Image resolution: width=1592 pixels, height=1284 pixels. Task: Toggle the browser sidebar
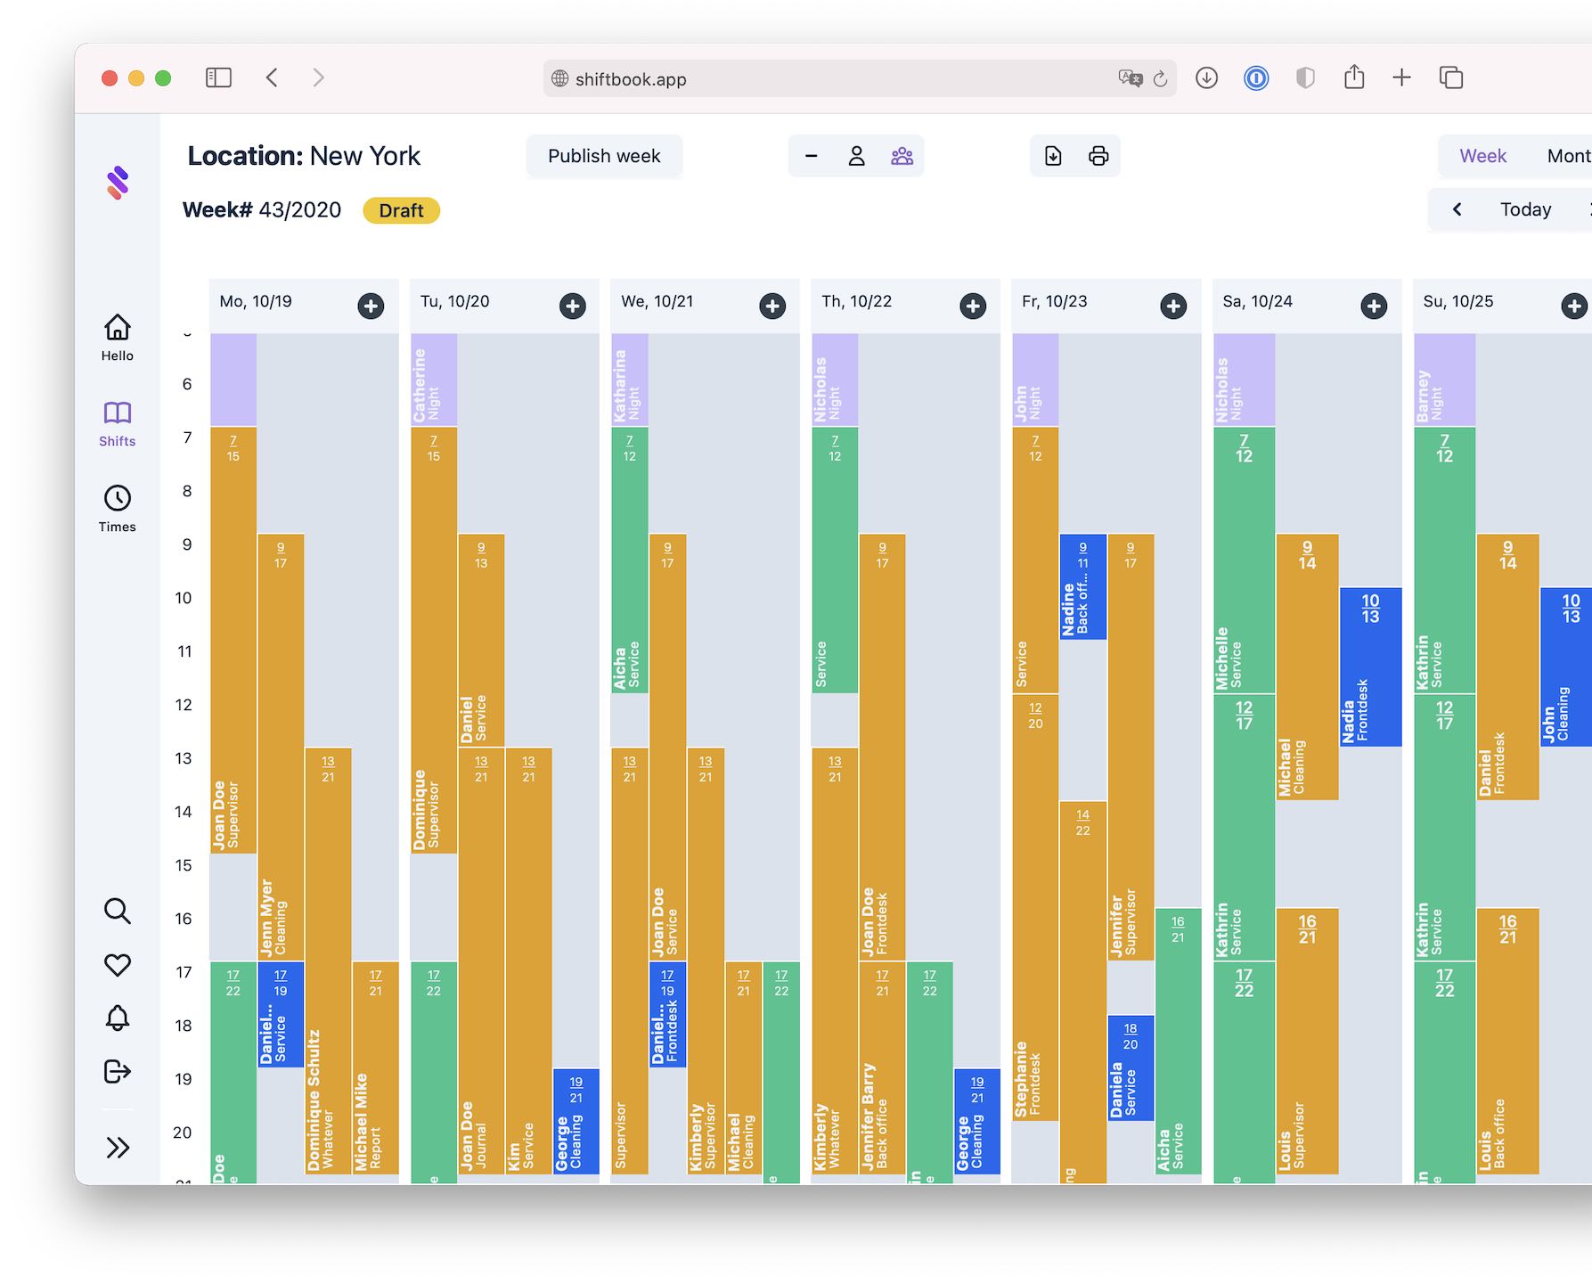218,78
